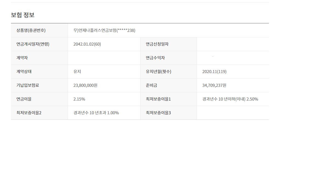Click '경과년수 10 년이하(이내) 2.50%' value

pos(230,99)
